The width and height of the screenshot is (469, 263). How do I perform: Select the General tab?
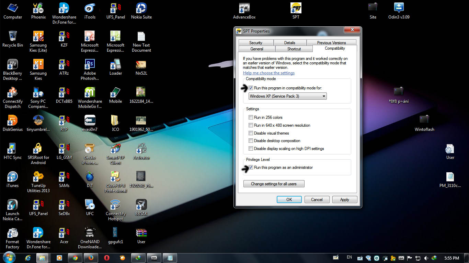click(257, 49)
